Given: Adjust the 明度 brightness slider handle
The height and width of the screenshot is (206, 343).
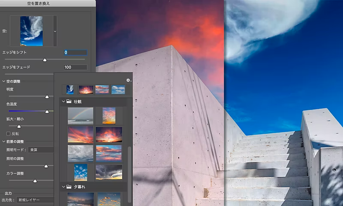Looking at the screenshot, I should [47, 97].
